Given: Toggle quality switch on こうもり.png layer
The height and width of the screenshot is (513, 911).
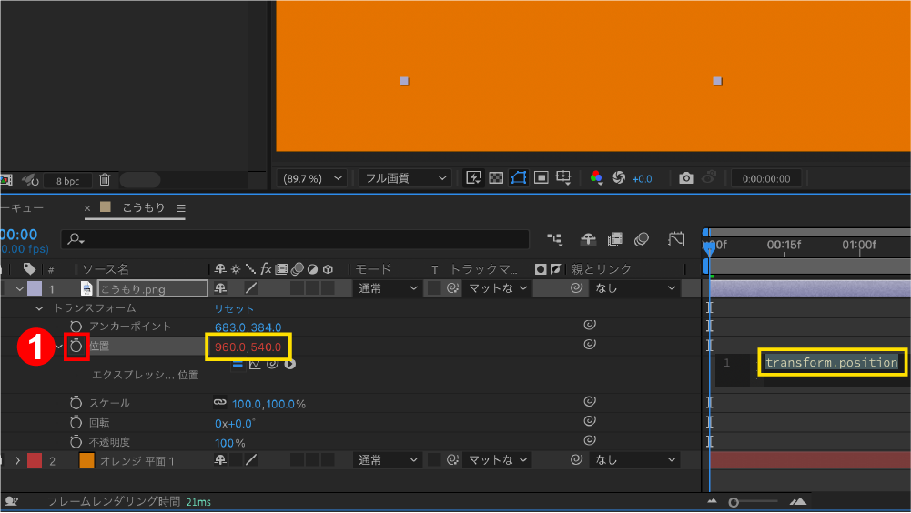Looking at the screenshot, I should tap(251, 288).
